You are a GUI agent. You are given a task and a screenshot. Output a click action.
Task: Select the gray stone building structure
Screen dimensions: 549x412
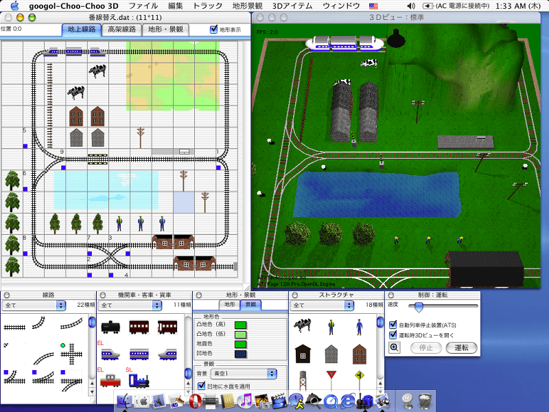click(331, 354)
